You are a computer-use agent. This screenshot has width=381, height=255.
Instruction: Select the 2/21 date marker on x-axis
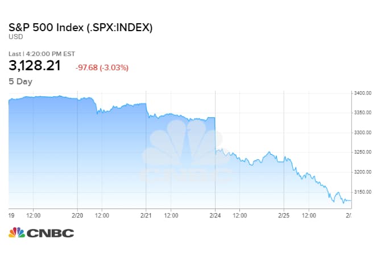click(x=146, y=215)
